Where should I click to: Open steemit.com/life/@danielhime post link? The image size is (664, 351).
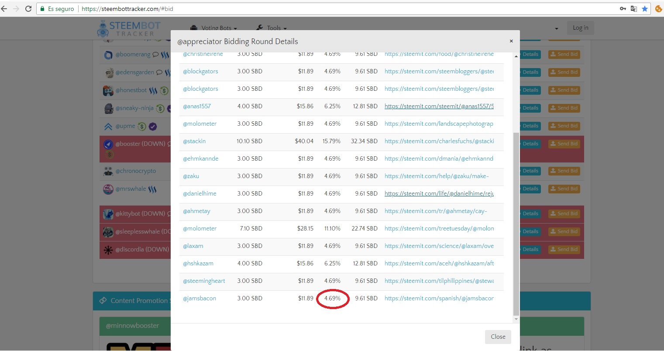tap(439, 193)
